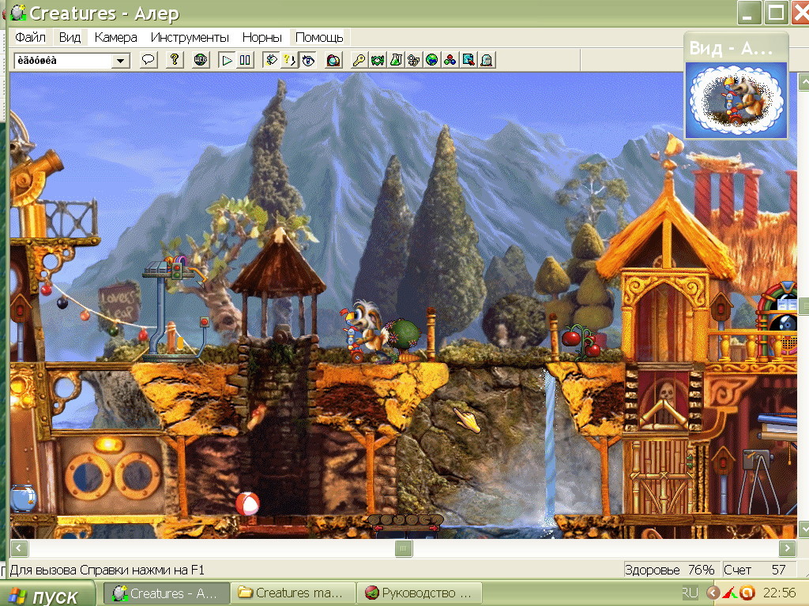
Task: Toggle the eye view icon
Action: (x=308, y=60)
